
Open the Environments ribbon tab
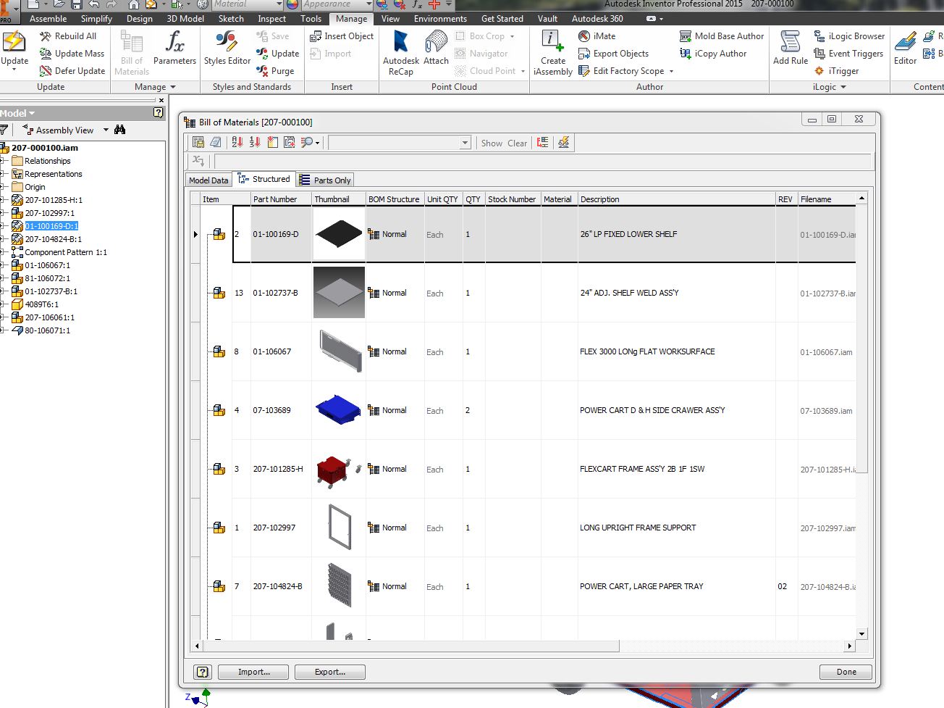click(x=440, y=19)
